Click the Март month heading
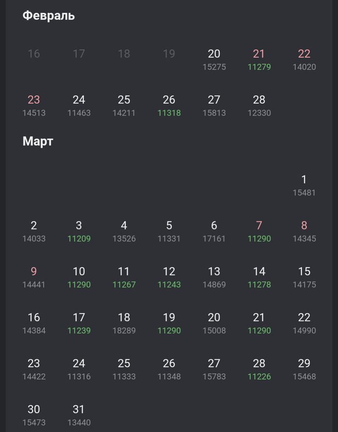338x432 pixels. pos(38,141)
